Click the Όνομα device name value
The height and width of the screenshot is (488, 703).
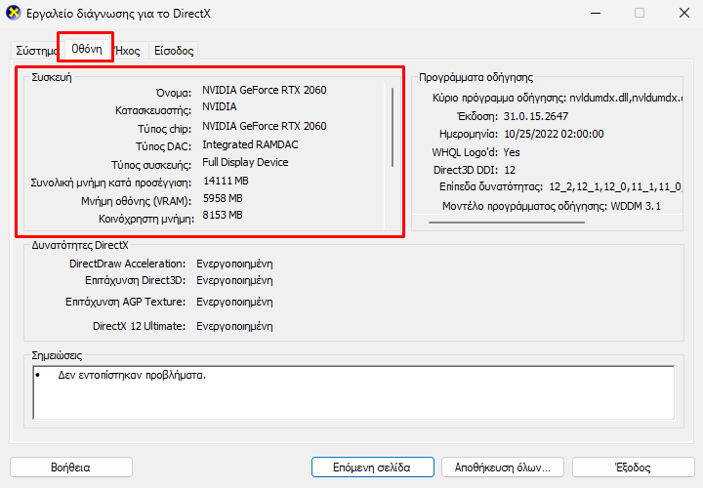[x=264, y=91]
